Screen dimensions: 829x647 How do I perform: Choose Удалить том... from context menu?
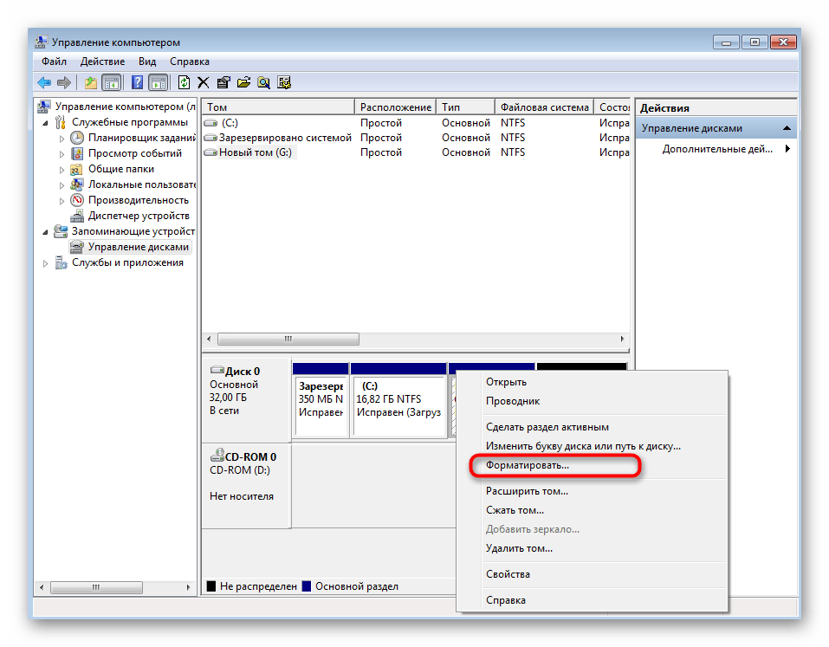click(593, 548)
